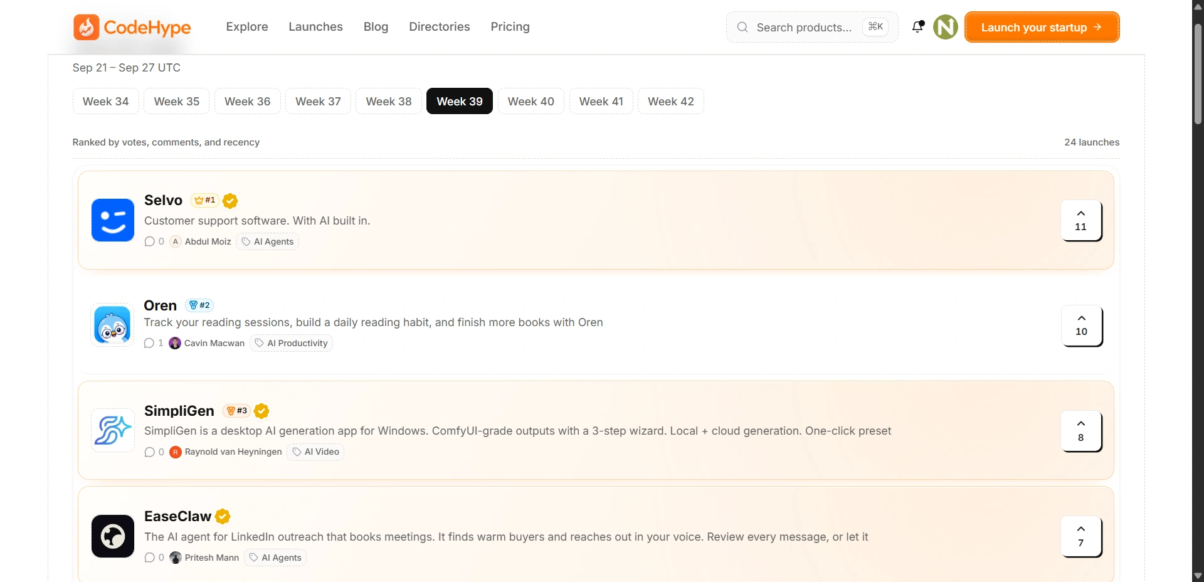The width and height of the screenshot is (1204, 582).
Task: Click EaseClaw's verified checkmark badge
Action: point(223,516)
